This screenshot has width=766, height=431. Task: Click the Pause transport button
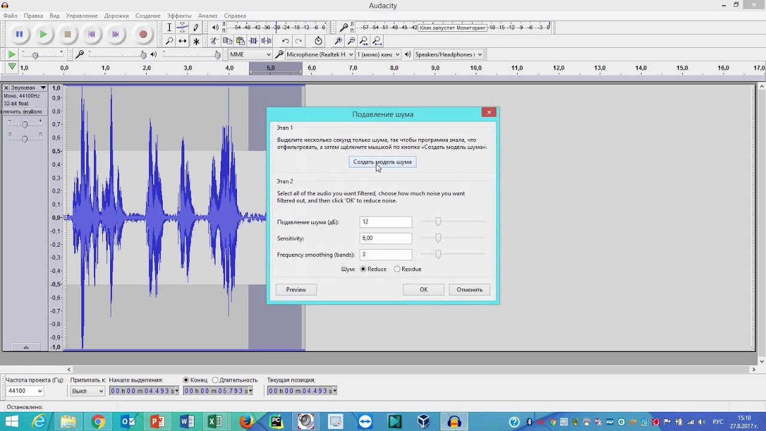(19, 34)
